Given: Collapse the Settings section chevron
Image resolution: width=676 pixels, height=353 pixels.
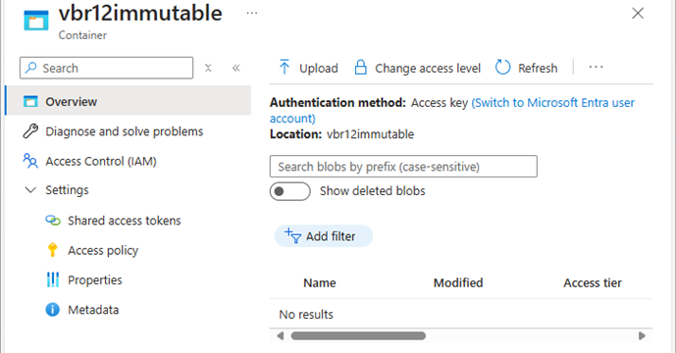Looking at the screenshot, I should [30, 190].
